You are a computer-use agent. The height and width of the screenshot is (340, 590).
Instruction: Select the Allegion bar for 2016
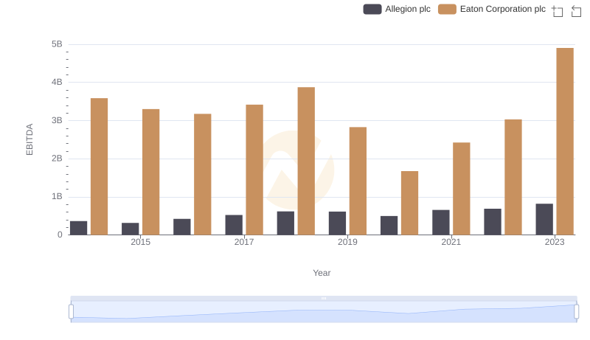pyautogui.click(x=182, y=227)
